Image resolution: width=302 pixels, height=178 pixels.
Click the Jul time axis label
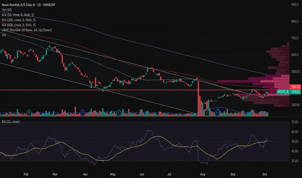click(x=169, y=174)
